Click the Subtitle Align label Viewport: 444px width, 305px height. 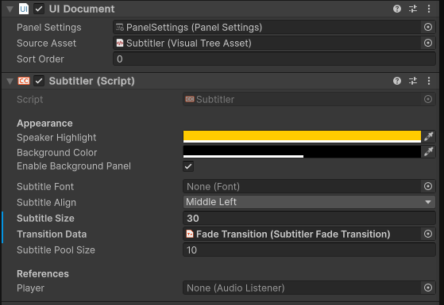coord(46,202)
